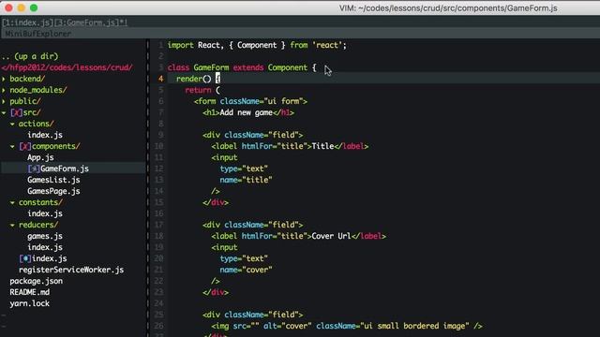Click the marker icon before GameForm.js
This screenshot has width=600, height=337.
point(34,168)
